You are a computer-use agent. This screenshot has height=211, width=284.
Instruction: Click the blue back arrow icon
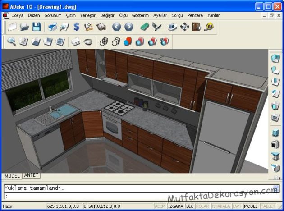[x=116, y=27]
